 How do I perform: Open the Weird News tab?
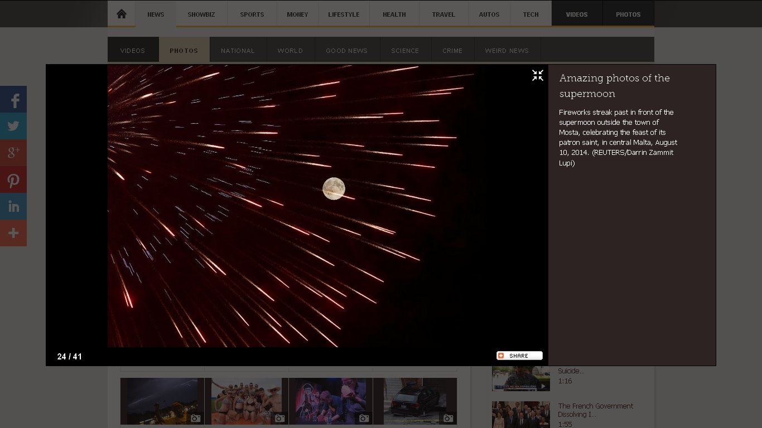[507, 51]
